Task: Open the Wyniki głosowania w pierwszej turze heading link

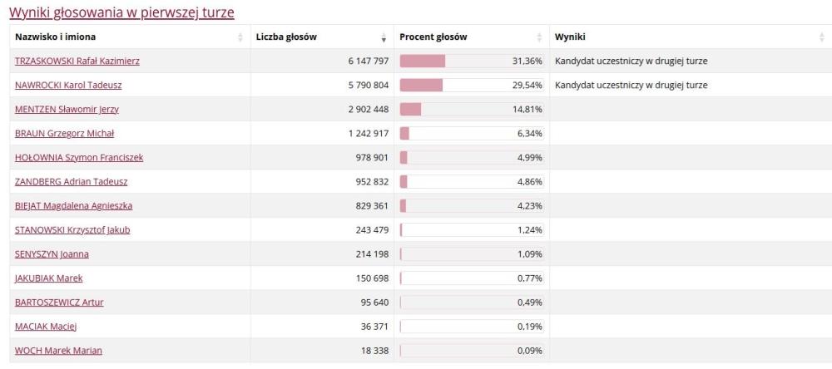Action: [x=121, y=12]
